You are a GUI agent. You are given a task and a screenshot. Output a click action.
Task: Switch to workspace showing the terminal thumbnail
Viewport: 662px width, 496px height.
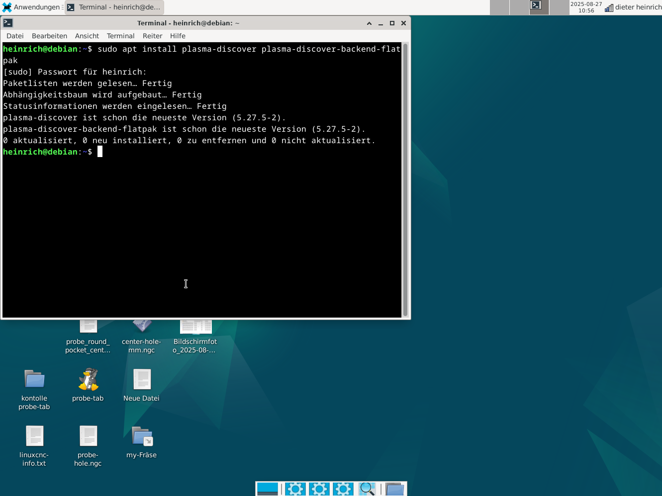pos(539,7)
